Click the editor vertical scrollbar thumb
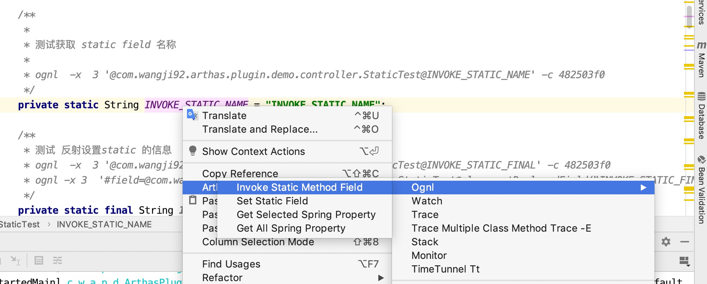 (x=689, y=16)
